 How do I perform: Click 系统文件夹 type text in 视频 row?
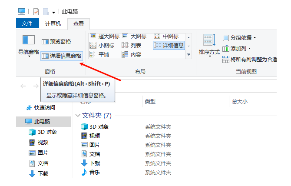pos(158,136)
